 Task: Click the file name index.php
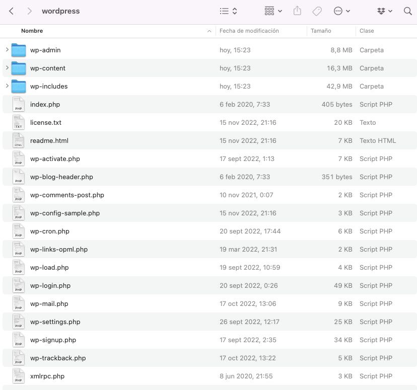(x=45, y=104)
